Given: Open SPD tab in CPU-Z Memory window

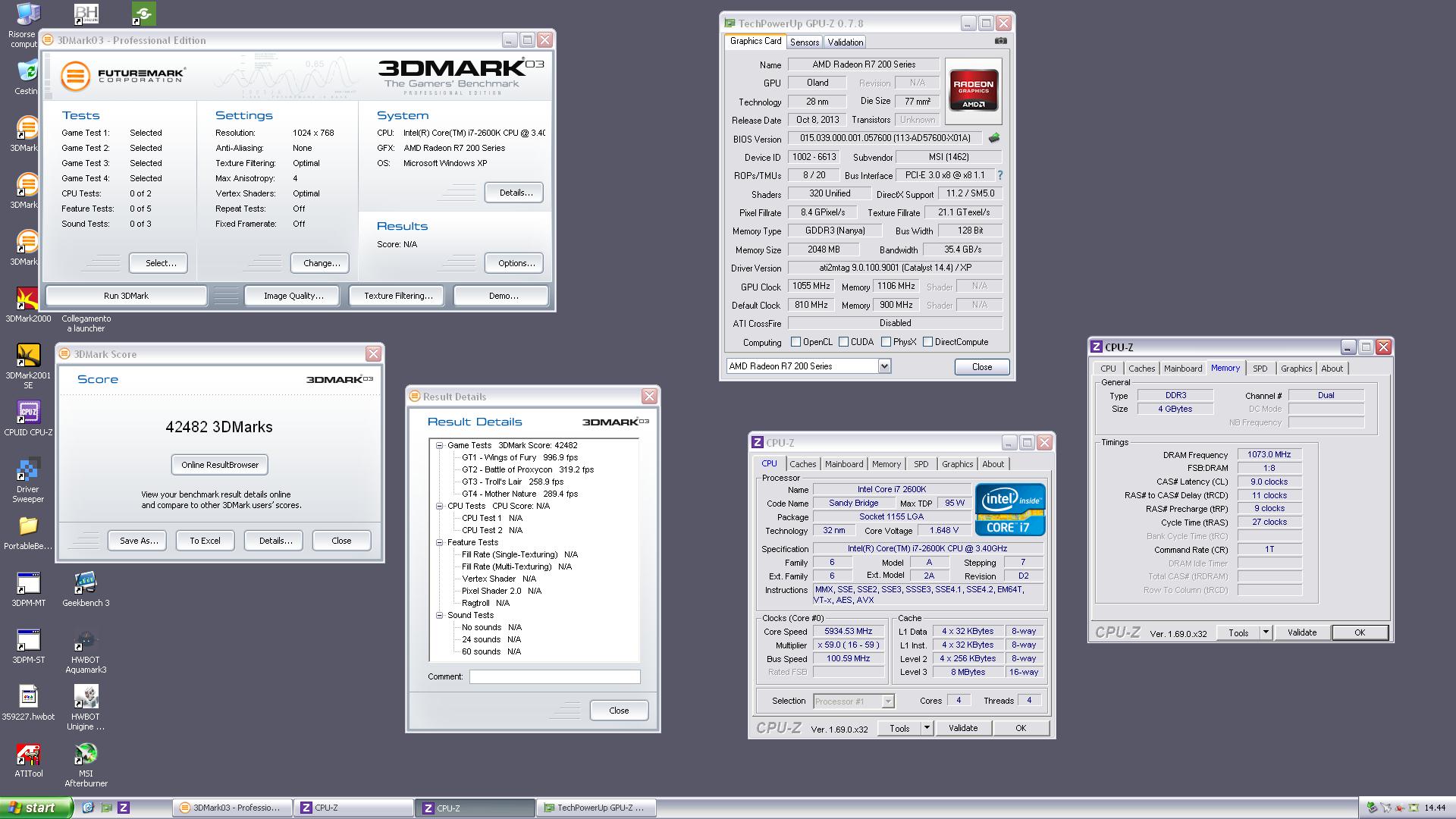Looking at the screenshot, I should point(1260,369).
